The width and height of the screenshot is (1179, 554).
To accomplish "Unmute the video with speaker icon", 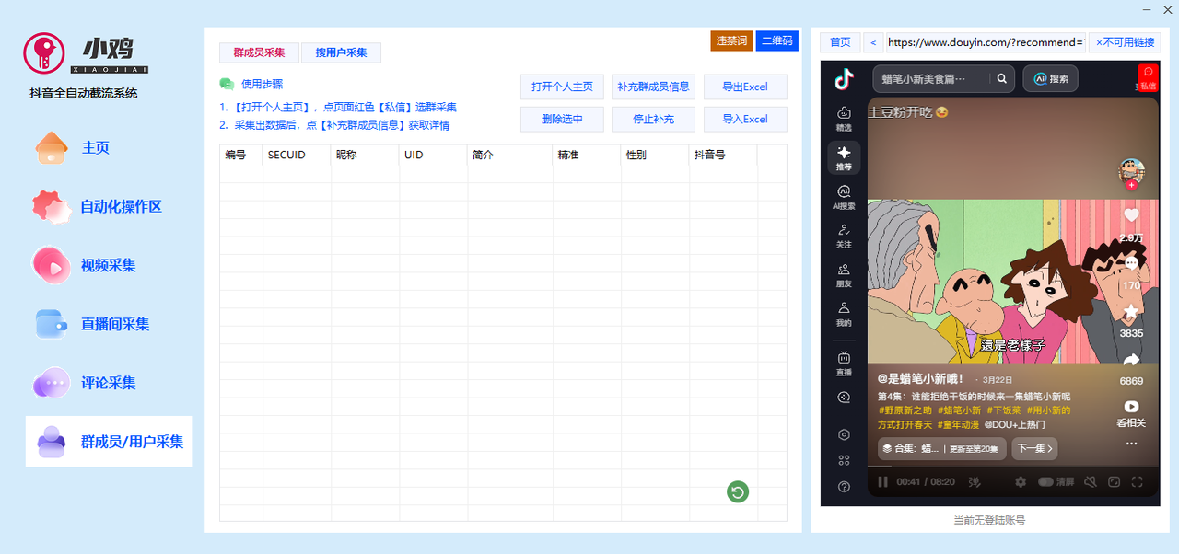I will [x=1091, y=481].
